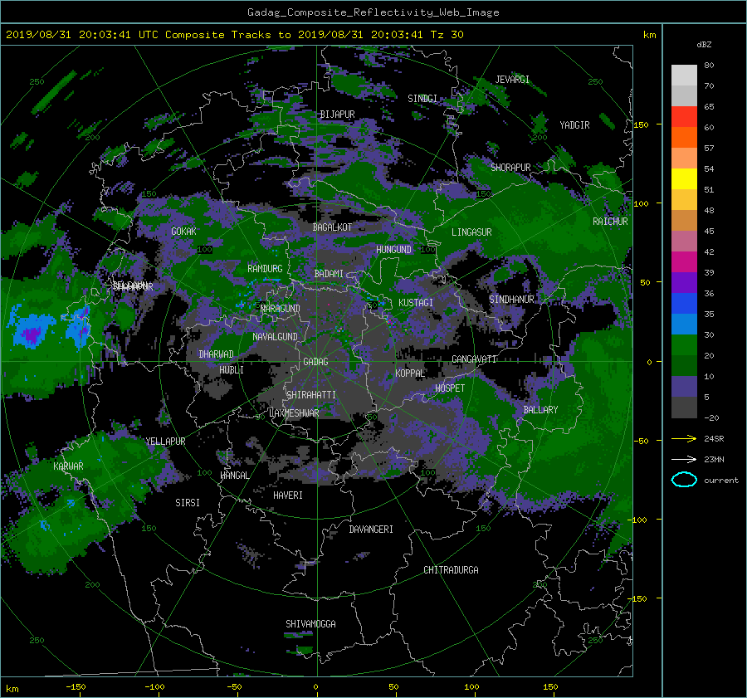Click the HANGAL city label

[x=234, y=476]
